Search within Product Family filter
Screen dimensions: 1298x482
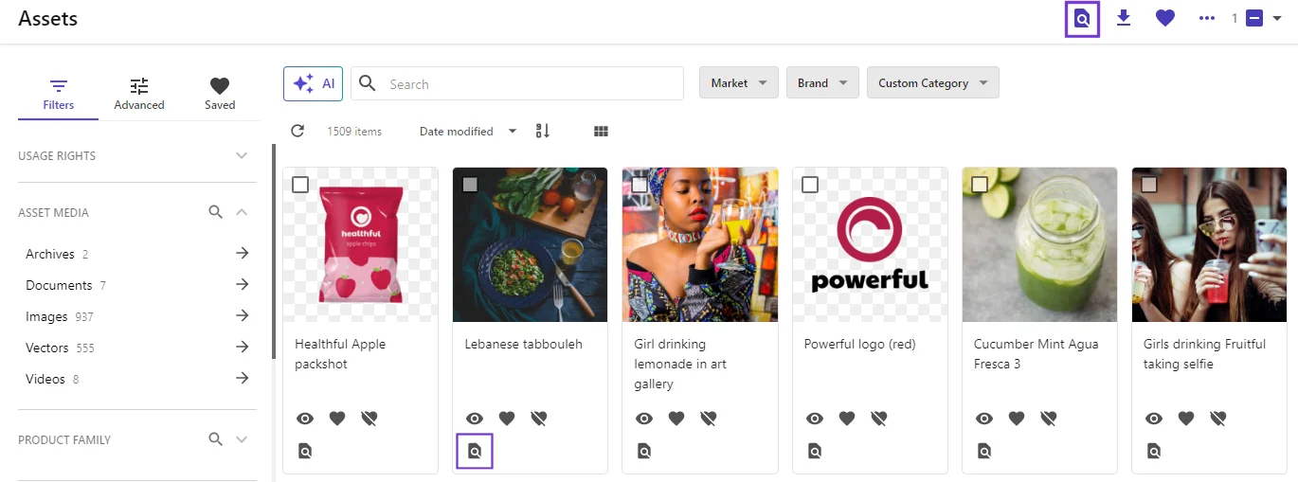(x=216, y=439)
